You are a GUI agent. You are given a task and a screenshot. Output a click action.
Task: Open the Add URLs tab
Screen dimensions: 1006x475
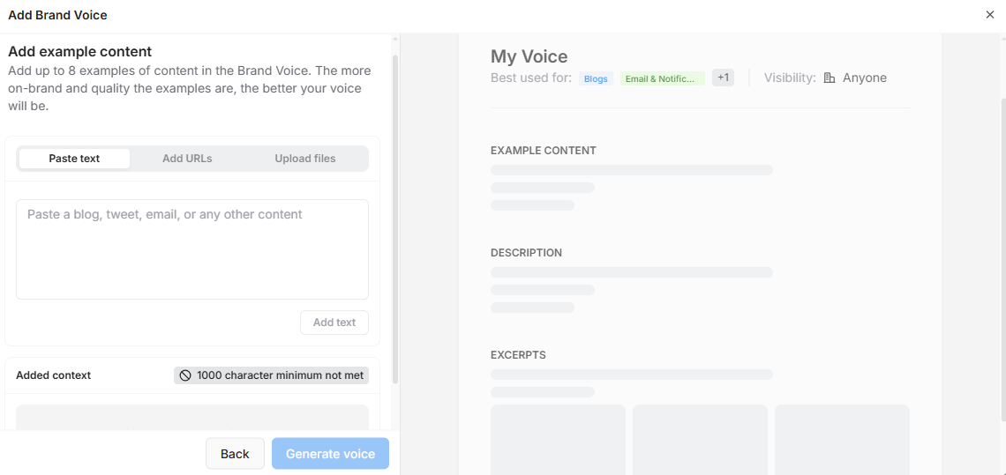(x=187, y=159)
